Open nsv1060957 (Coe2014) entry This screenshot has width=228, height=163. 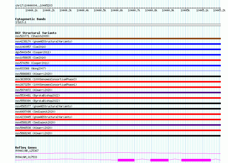[31, 47]
